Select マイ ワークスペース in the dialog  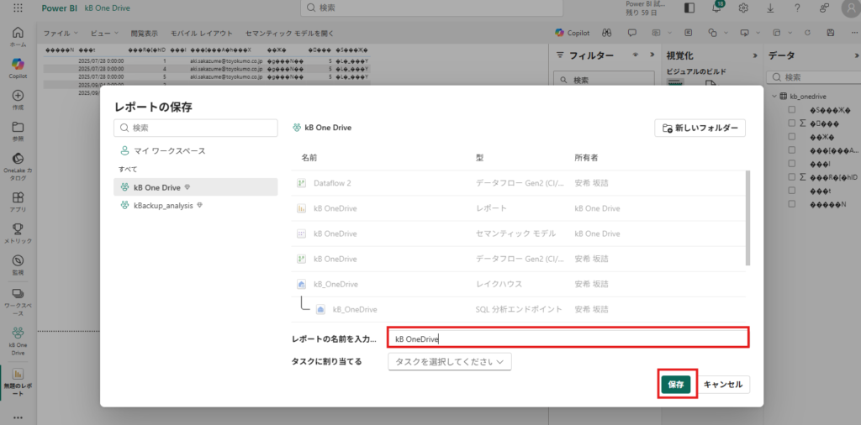[x=169, y=150]
